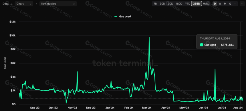Click the $4k y-axis label
246x111 pixels.
tap(13, 77)
